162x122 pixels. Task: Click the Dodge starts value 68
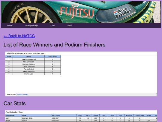coord(80,120)
